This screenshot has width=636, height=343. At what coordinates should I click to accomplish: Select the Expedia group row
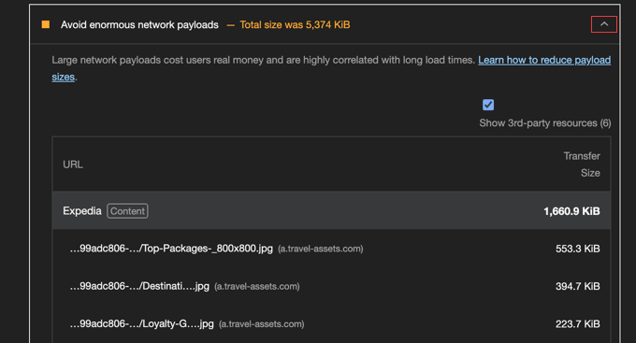[x=331, y=211]
